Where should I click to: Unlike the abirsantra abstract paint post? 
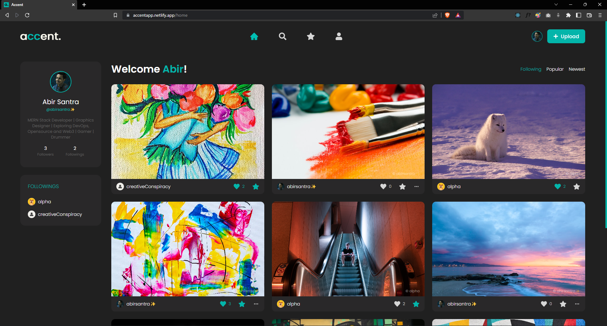pyautogui.click(x=223, y=304)
